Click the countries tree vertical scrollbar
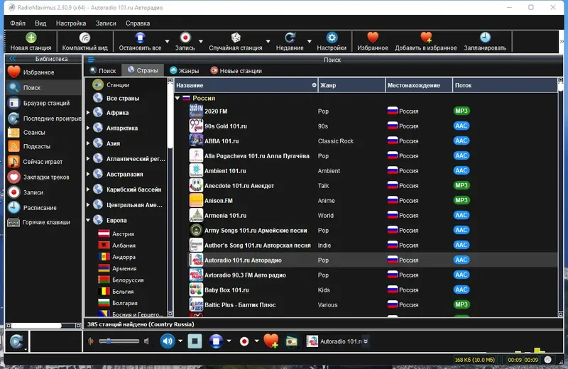Screen dimensions: 568x369 170,197
